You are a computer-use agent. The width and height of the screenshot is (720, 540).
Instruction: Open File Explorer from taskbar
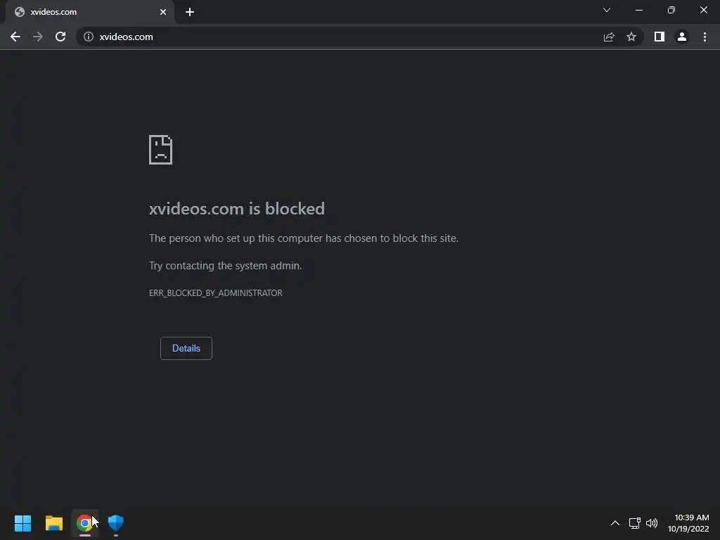[53, 523]
